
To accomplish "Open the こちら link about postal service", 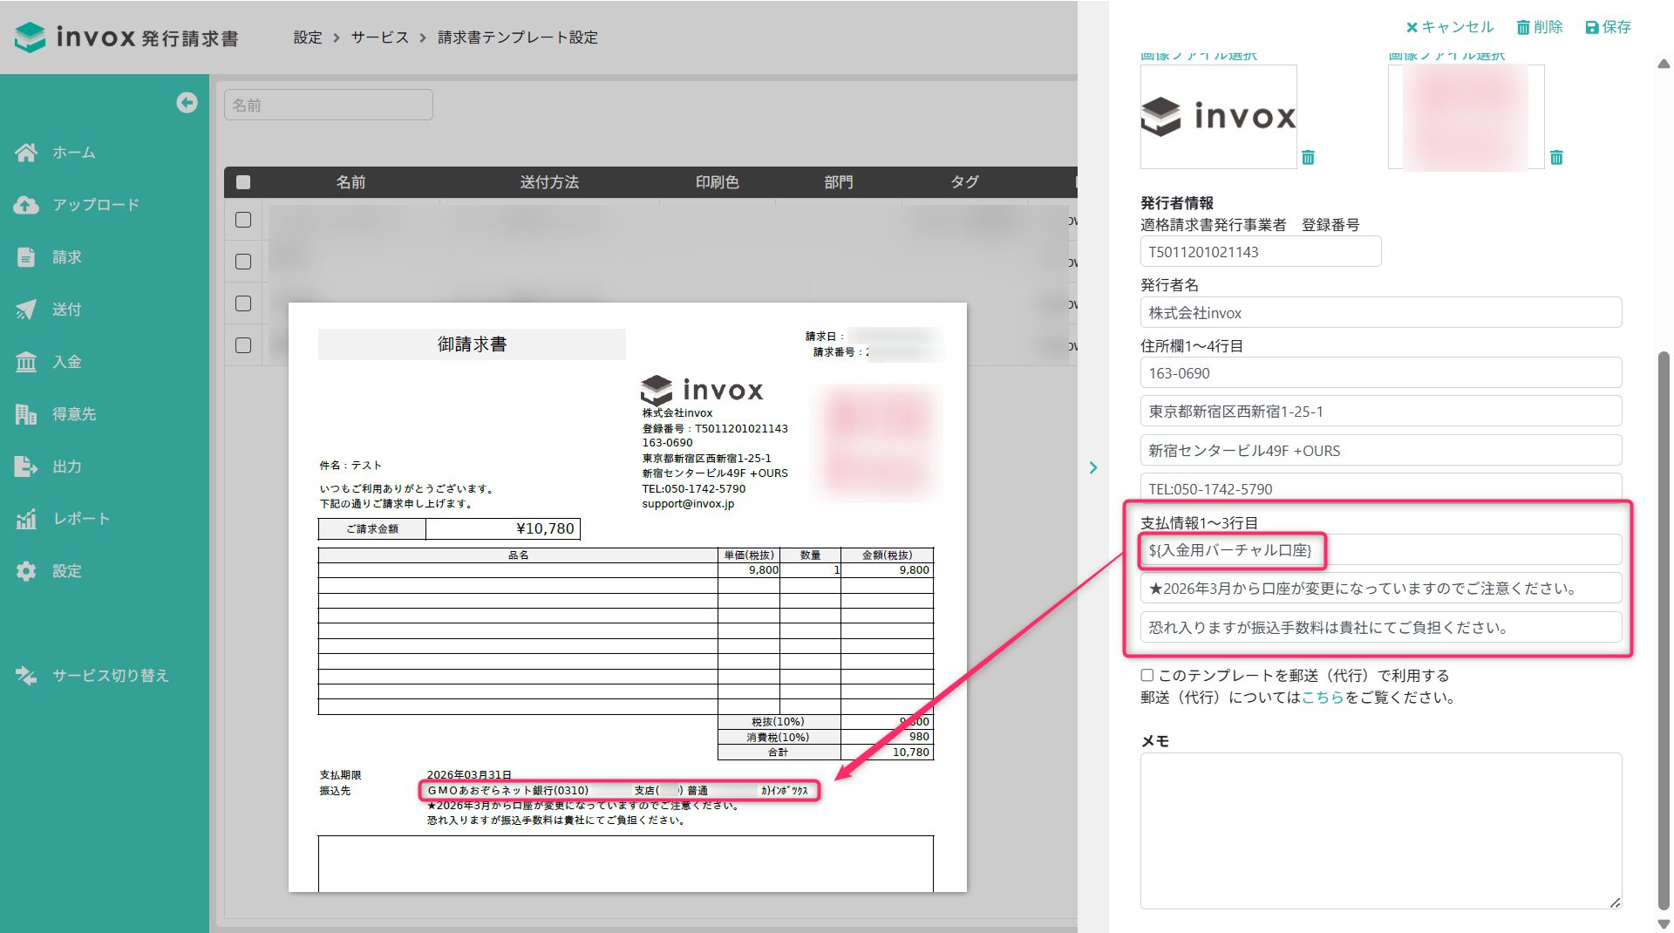I will click(1322, 698).
